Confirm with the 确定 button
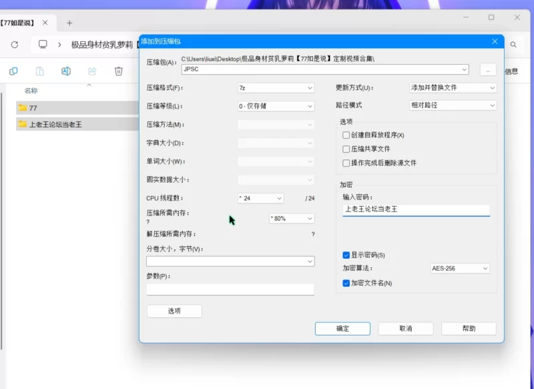The height and width of the screenshot is (389, 534). pyautogui.click(x=342, y=329)
